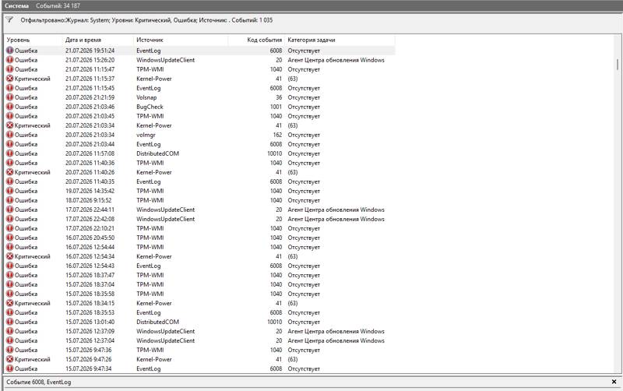Select TPM-WMI source in row 20.07.2026 11:40:36
Viewport: 623px width, 391px height.
point(150,163)
